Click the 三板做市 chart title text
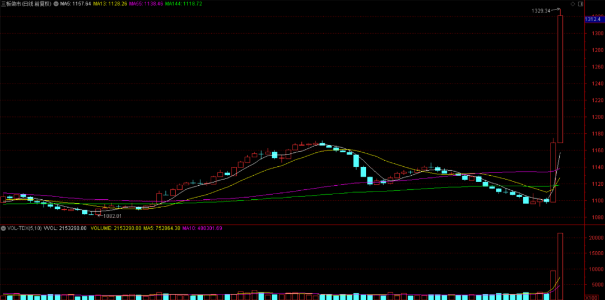This screenshot has width=605, height=300. [x=25, y=4]
